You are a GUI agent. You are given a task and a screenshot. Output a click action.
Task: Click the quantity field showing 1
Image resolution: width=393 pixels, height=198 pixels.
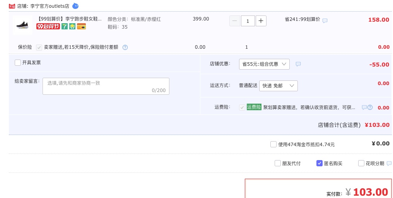tap(248, 21)
